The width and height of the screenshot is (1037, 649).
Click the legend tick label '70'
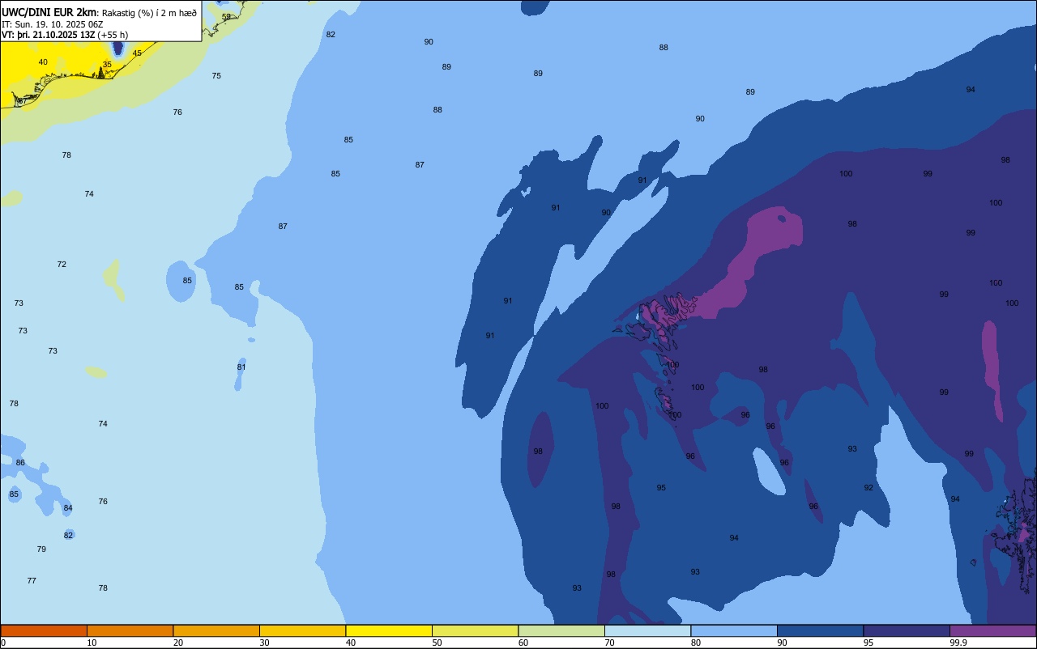pos(609,643)
